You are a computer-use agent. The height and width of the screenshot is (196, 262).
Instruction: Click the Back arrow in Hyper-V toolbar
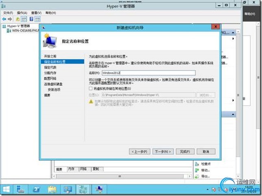[x=4, y=19]
